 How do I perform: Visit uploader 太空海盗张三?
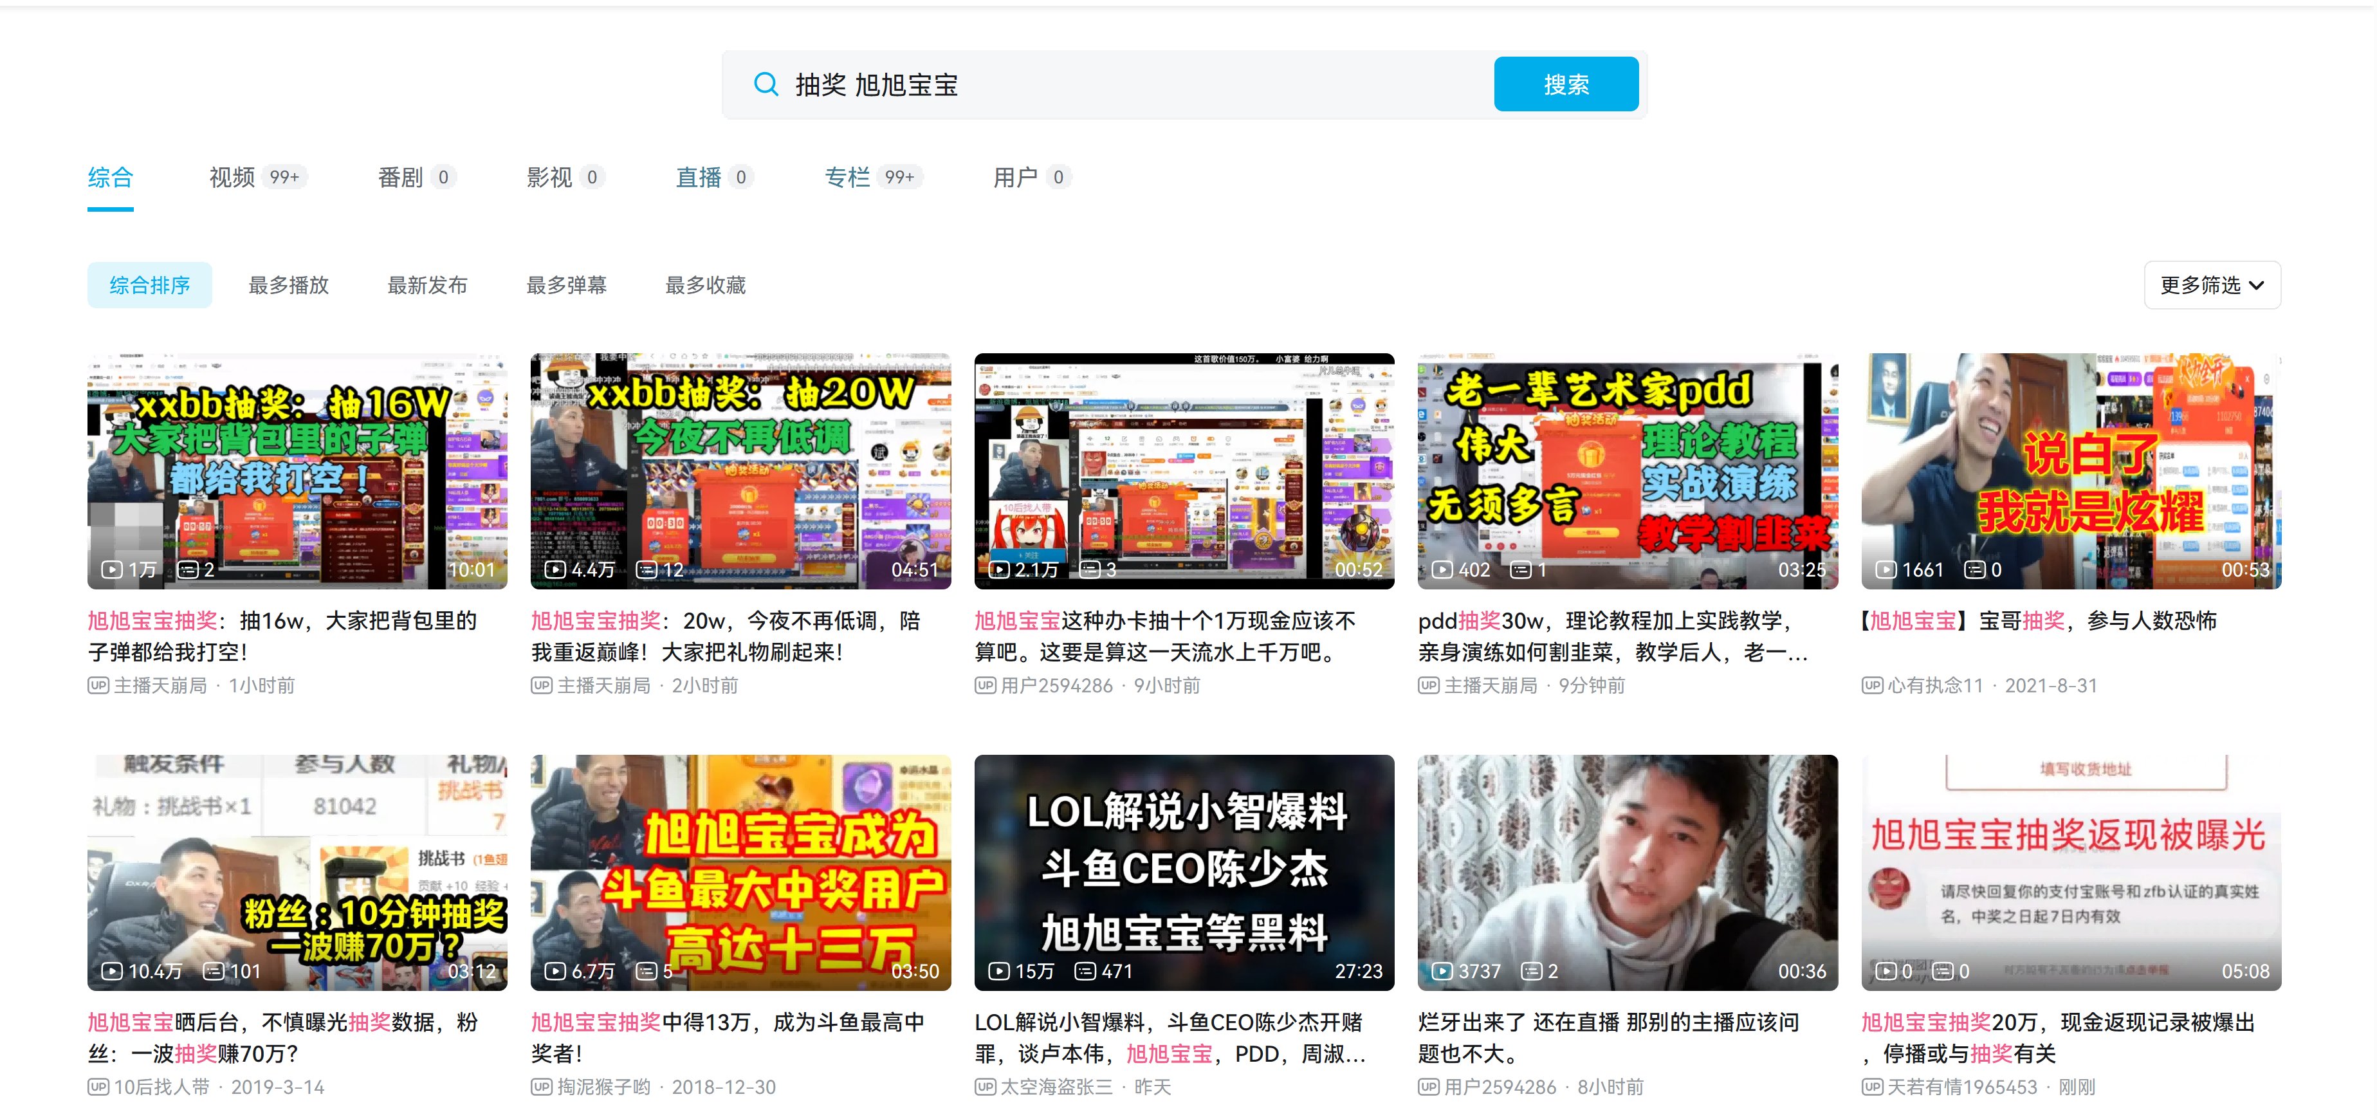coord(1056,1087)
